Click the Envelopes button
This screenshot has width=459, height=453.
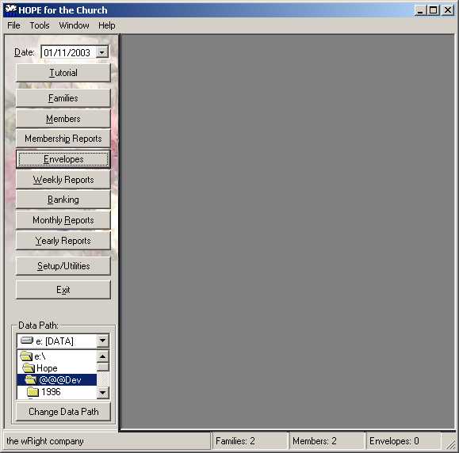pos(63,159)
